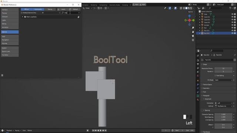Screen dimensions: 237x133
Task: Switch to solid viewport shading
Action: click(x=186, y=8)
